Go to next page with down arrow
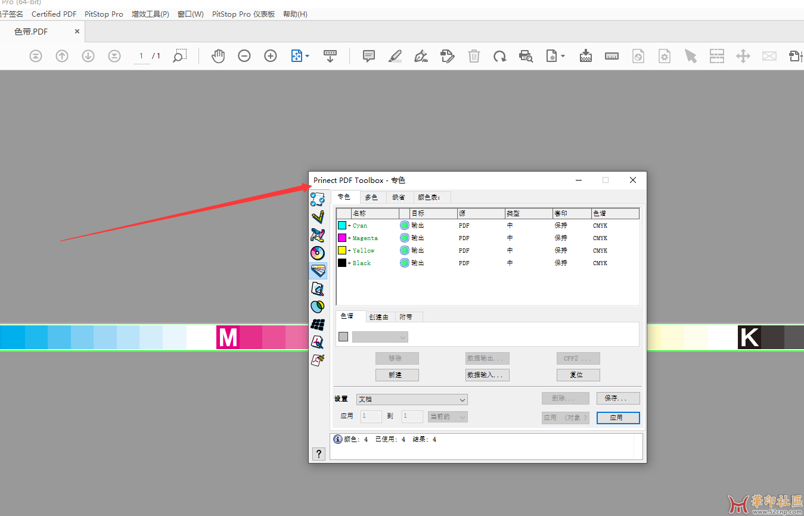 coord(88,56)
